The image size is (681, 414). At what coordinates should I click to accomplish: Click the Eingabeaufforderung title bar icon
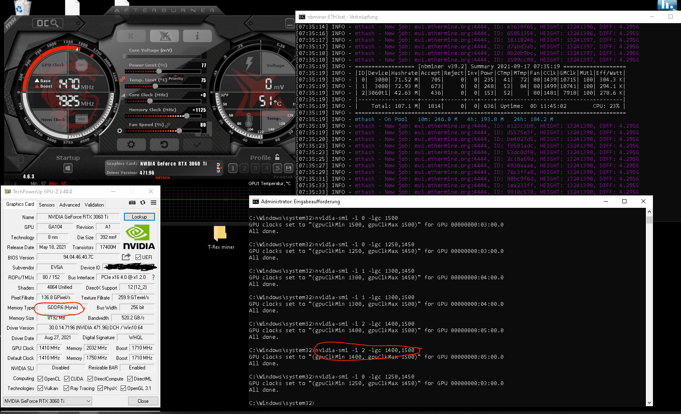[x=256, y=202]
